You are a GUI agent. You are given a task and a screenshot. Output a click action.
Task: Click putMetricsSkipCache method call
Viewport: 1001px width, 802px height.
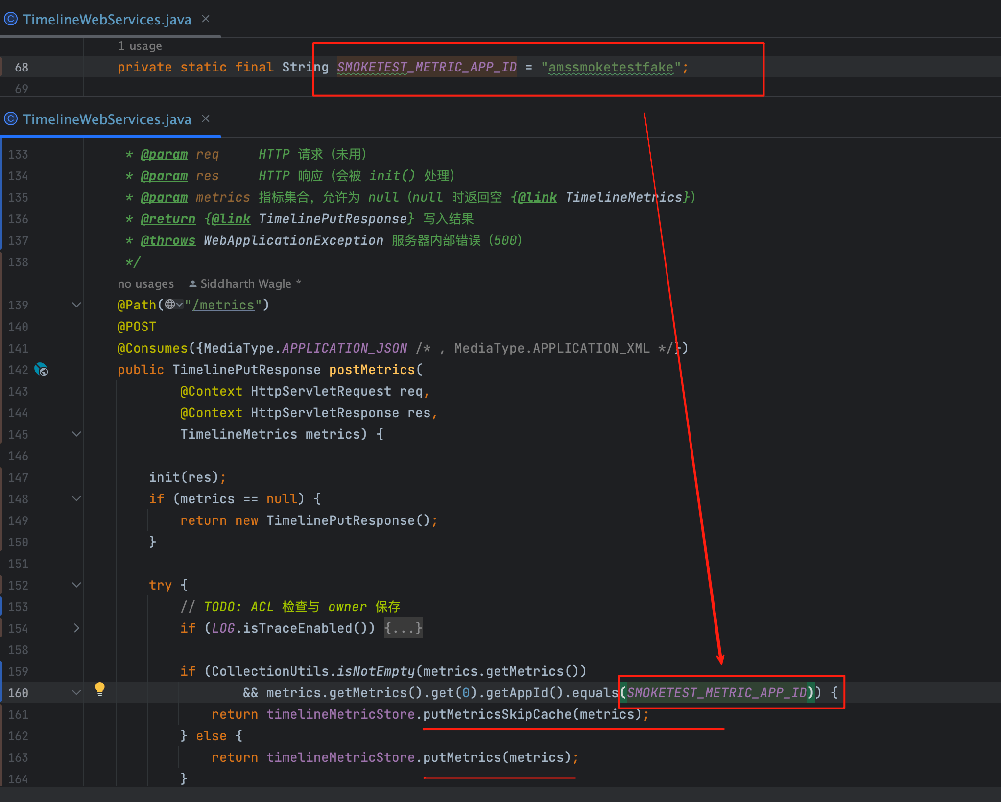(498, 714)
